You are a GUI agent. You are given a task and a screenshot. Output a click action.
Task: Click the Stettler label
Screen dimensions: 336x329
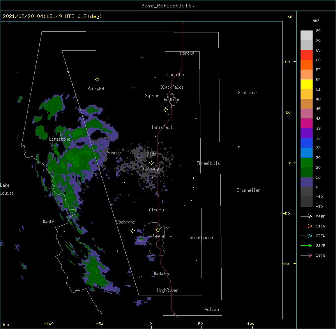pos(247,93)
